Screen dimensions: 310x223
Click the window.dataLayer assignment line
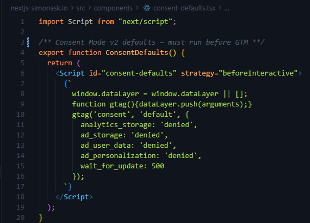pyautogui.click(x=160, y=94)
